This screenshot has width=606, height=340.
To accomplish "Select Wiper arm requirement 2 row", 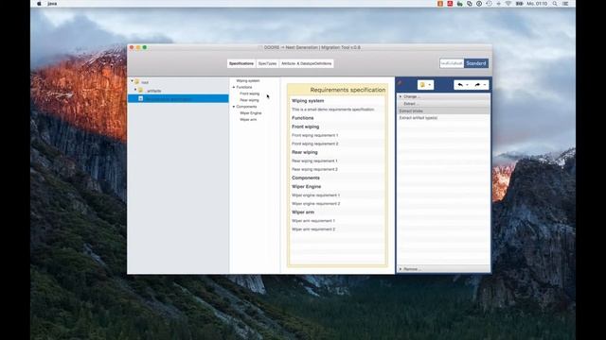I will tap(337, 229).
